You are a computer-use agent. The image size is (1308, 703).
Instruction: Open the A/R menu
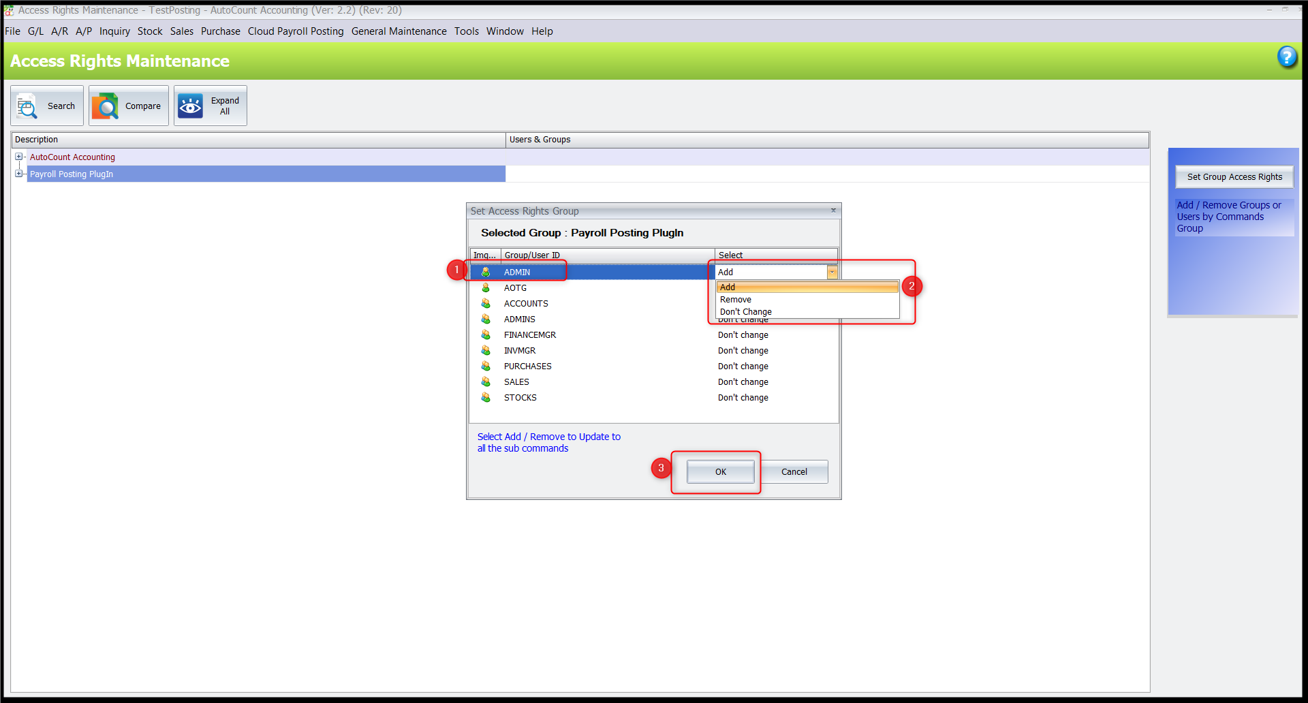click(x=59, y=31)
